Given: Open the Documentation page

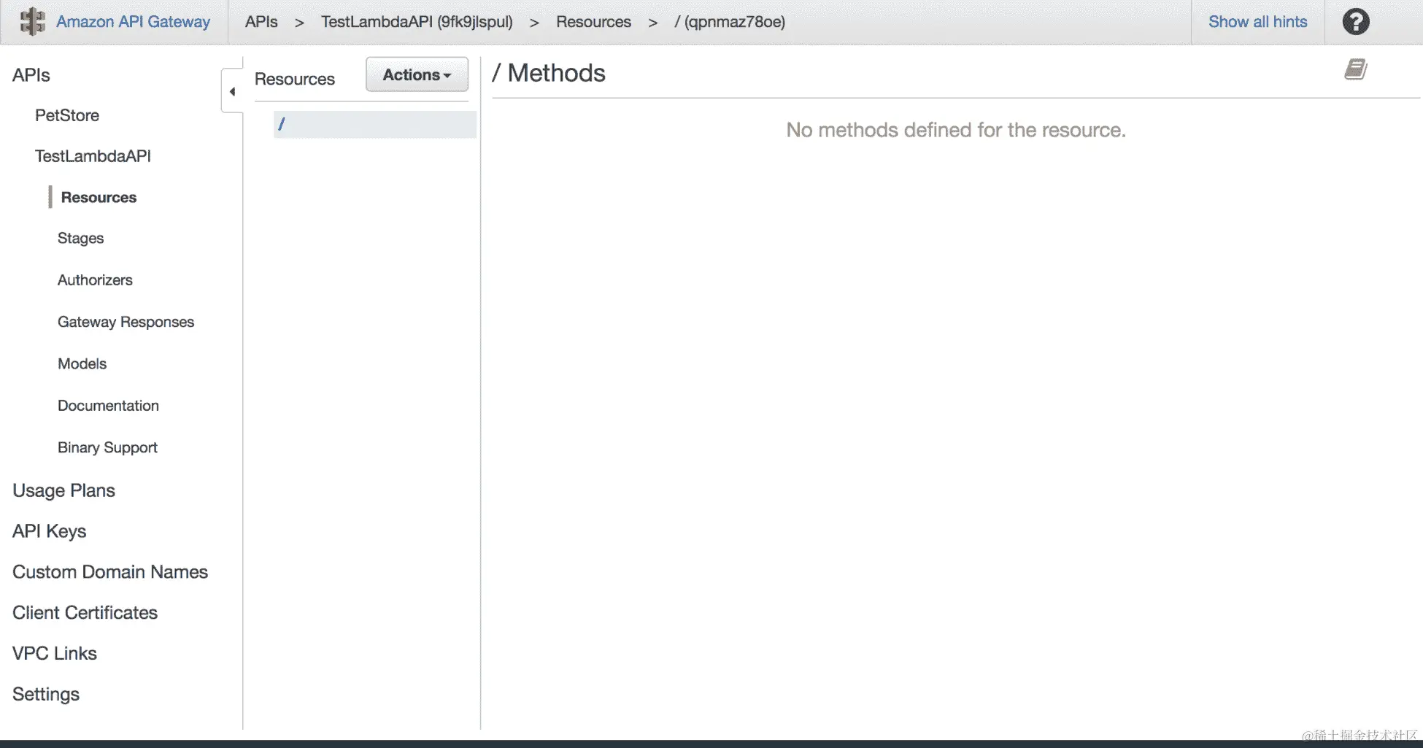Looking at the screenshot, I should (x=108, y=406).
